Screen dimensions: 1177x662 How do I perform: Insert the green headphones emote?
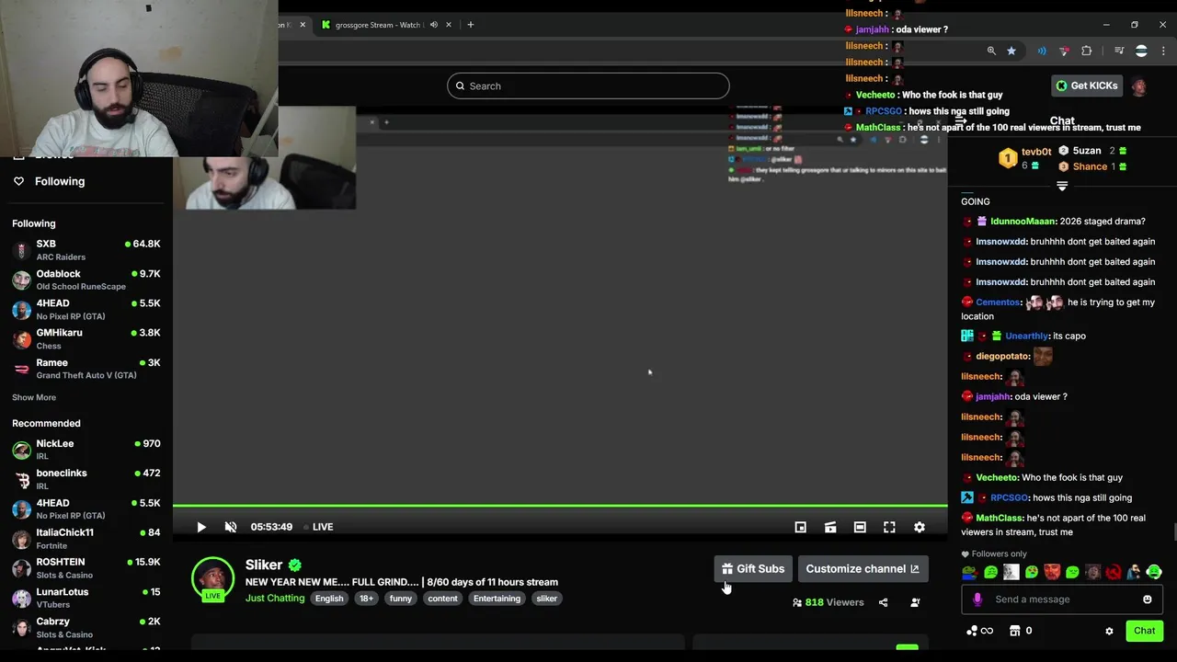tap(1154, 573)
